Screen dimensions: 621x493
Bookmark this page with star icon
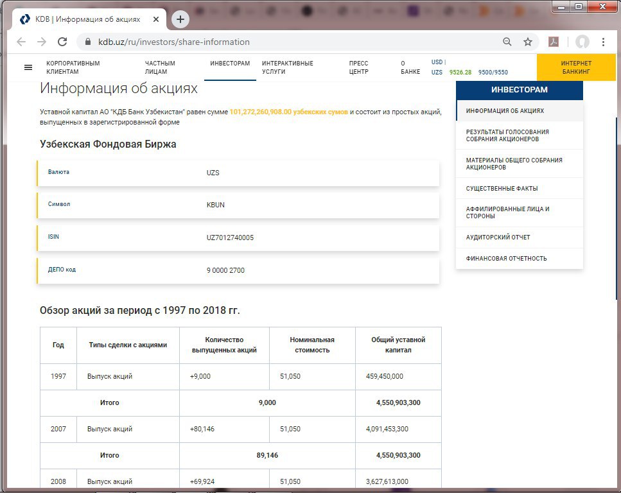pyautogui.click(x=527, y=42)
